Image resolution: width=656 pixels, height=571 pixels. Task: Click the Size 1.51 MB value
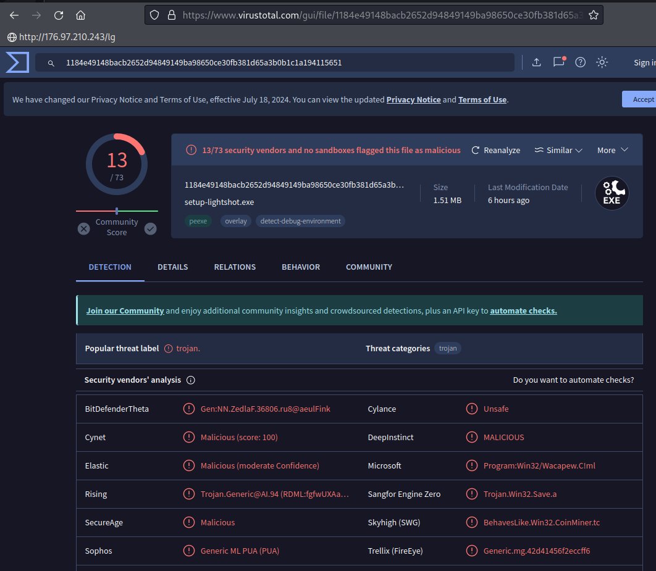tap(447, 200)
